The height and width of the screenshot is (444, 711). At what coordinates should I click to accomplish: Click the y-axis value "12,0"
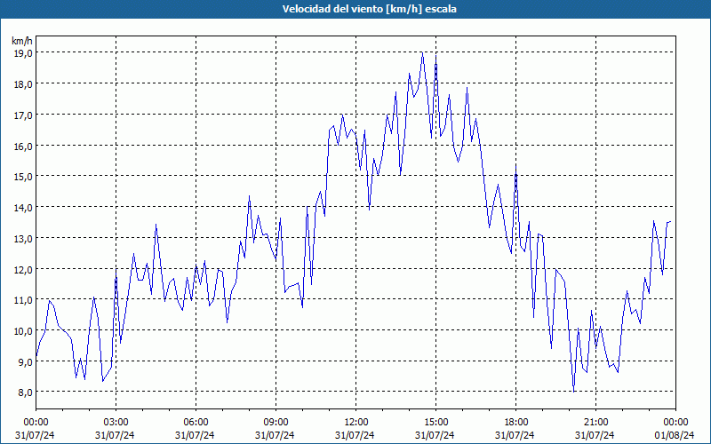tap(23, 269)
